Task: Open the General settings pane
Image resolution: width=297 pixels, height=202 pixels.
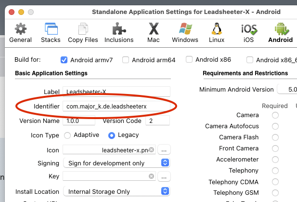Action: tap(20, 32)
